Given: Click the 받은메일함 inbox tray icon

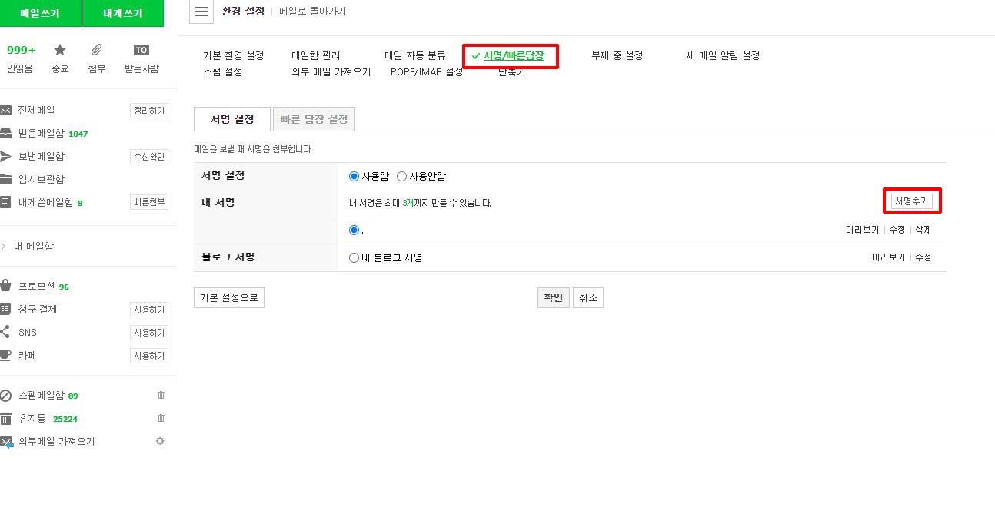Looking at the screenshot, I should click(5, 133).
